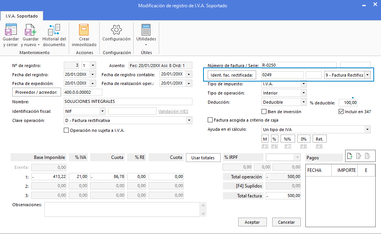Enable Factura acogida a criterio de caja
Screen dimensions: 381x234
tap(210, 120)
